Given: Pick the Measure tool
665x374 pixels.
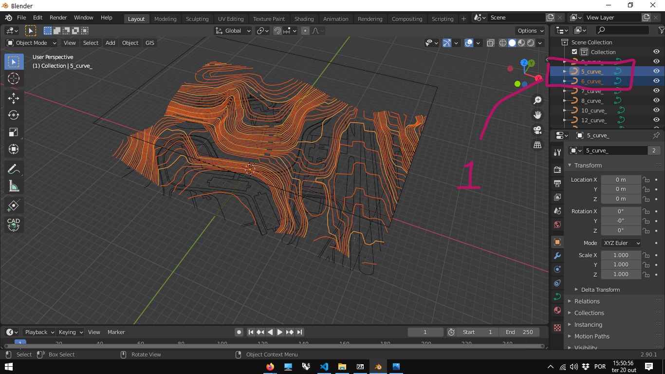Looking at the screenshot, I should pos(14,186).
